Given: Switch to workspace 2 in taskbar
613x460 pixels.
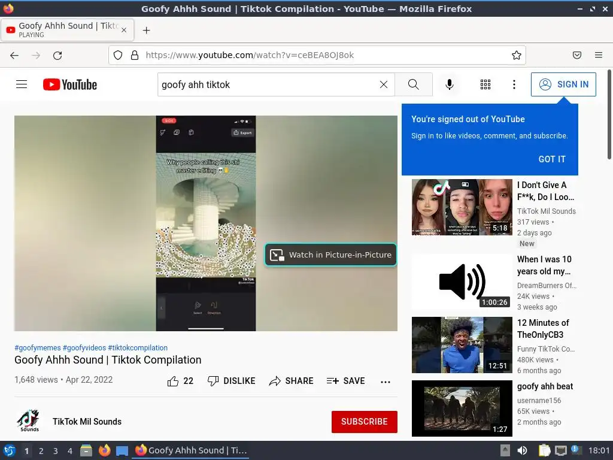Looking at the screenshot, I should click(41, 451).
